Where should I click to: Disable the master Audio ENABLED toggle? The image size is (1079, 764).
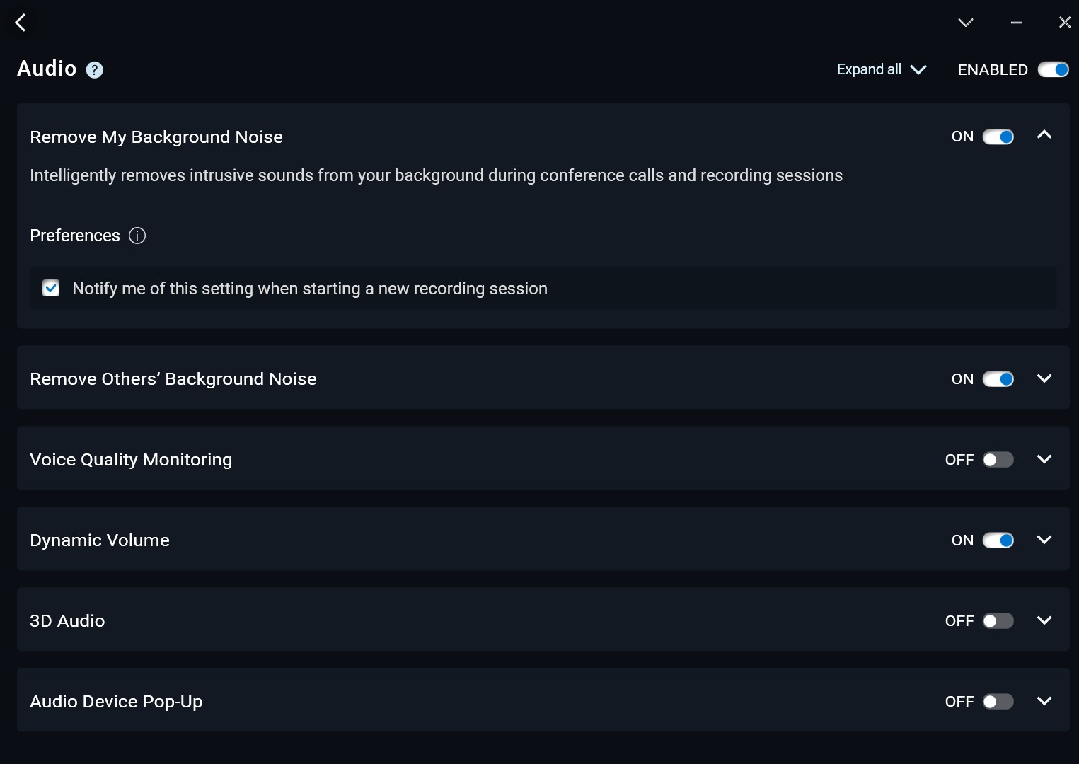(x=1053, y=69)
